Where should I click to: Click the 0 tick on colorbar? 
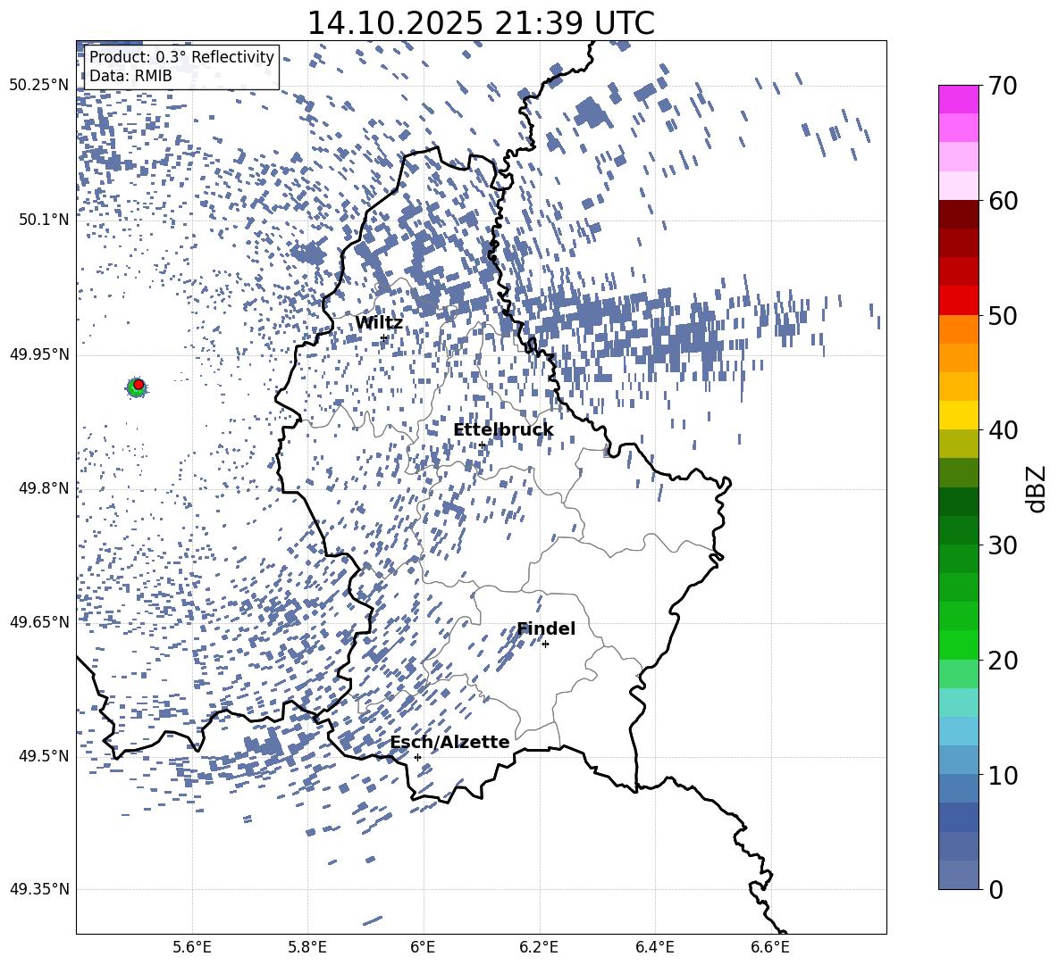(995, 889)
